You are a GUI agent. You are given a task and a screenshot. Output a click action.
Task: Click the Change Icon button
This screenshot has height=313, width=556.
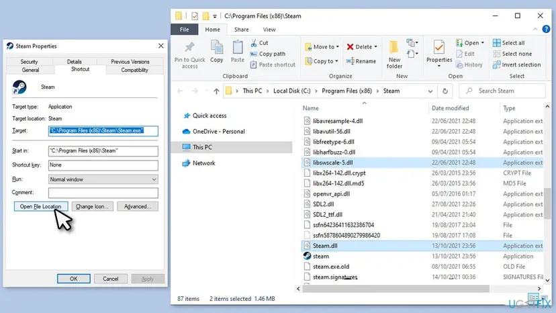pos(92,206)
